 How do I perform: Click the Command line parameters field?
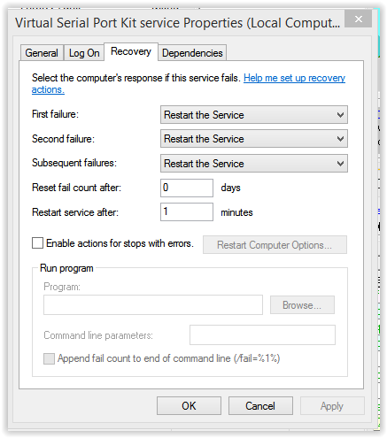pos(262,335)
